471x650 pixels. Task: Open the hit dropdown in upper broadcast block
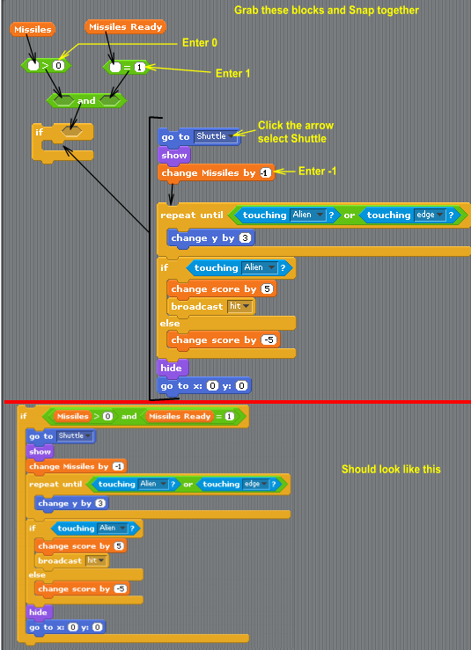pos(239,307)
